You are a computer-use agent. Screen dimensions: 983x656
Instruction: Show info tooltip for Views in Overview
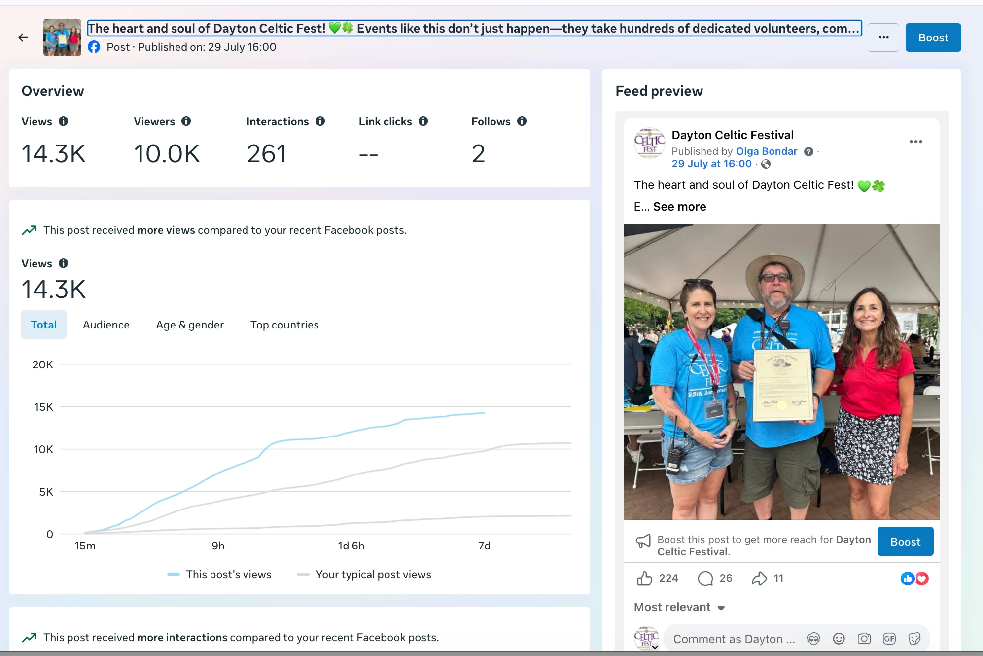(63, 121)
